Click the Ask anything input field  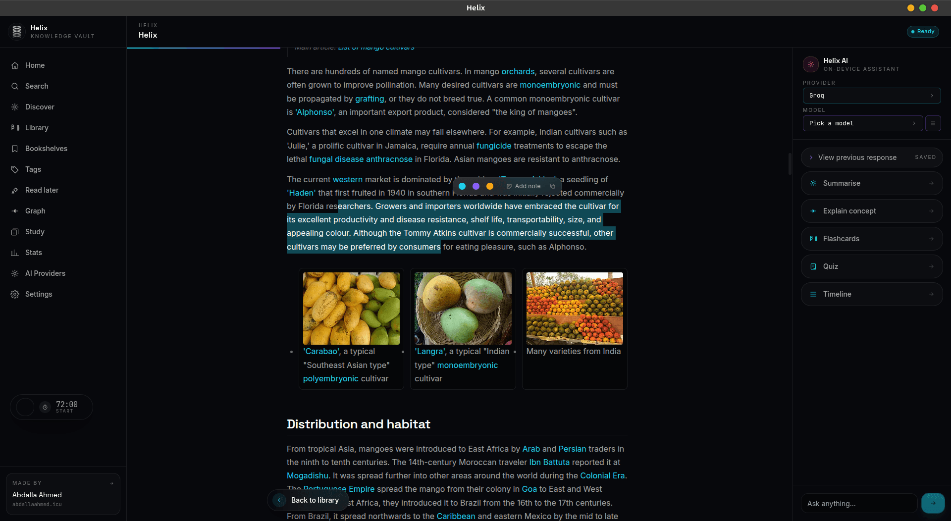point(859,503)
